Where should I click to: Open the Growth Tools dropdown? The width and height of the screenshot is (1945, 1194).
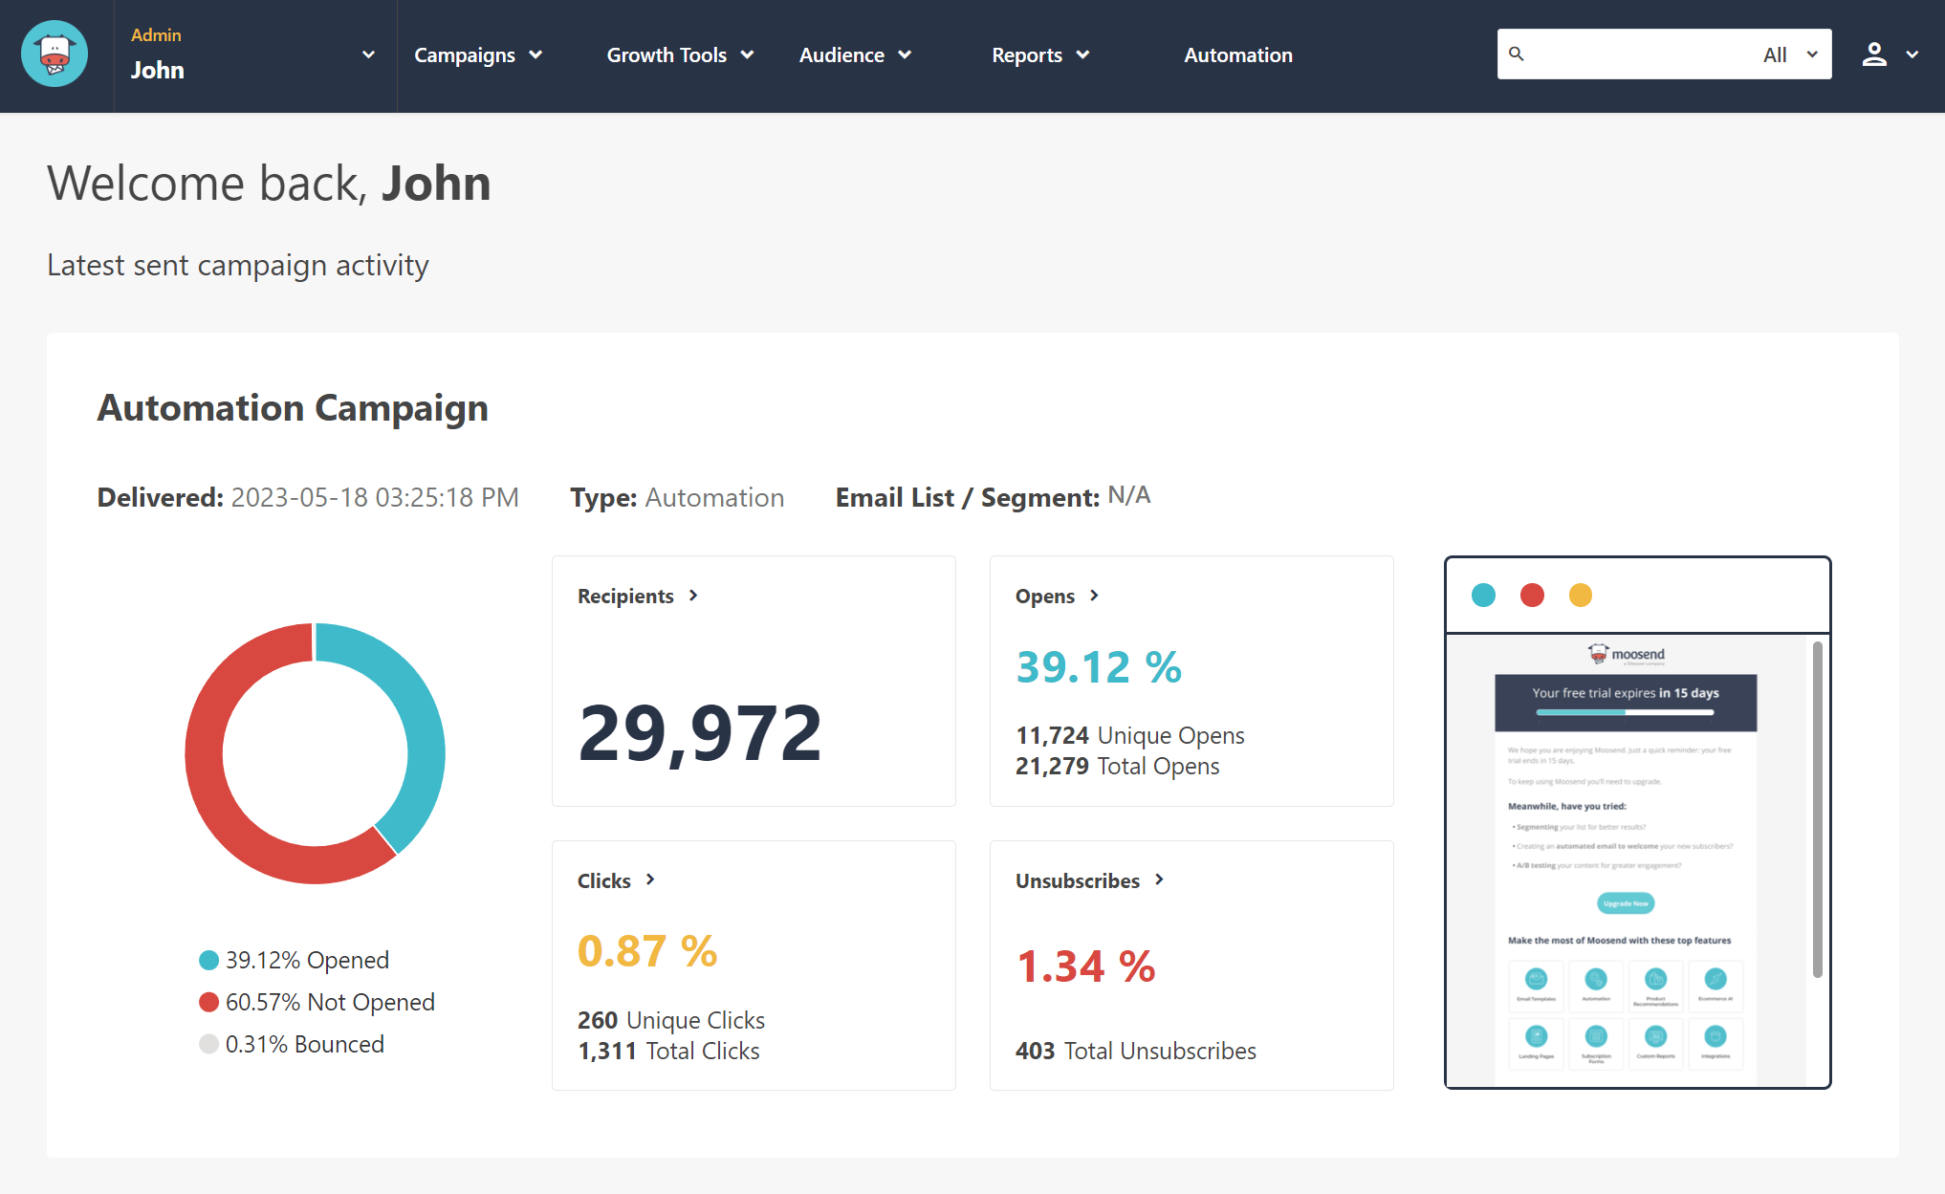pyautogui.click(x=678, y=55)
